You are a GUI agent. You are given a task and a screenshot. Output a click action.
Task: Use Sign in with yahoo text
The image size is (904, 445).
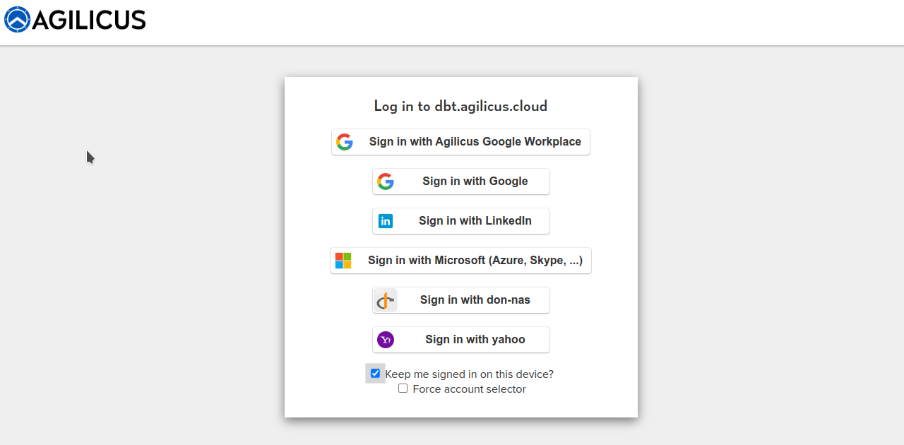coord(475,340)
